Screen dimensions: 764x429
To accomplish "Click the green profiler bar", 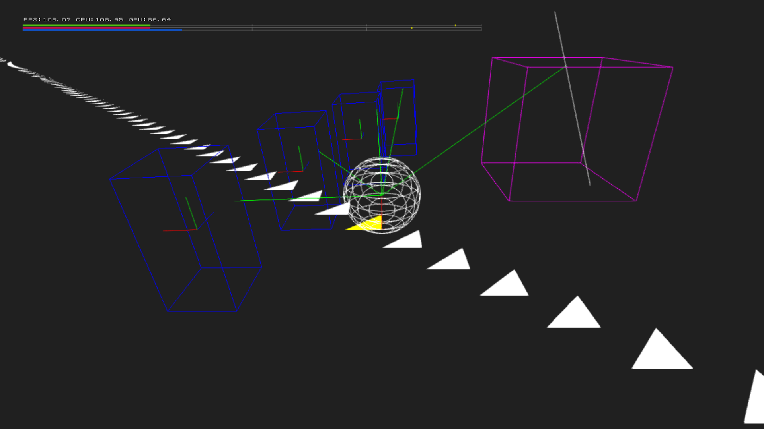I will pos(86,25).
